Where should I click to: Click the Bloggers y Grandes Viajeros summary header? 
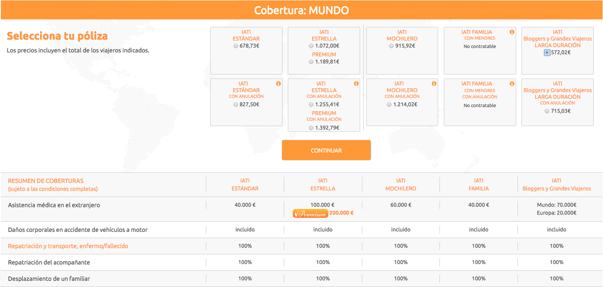556,185
